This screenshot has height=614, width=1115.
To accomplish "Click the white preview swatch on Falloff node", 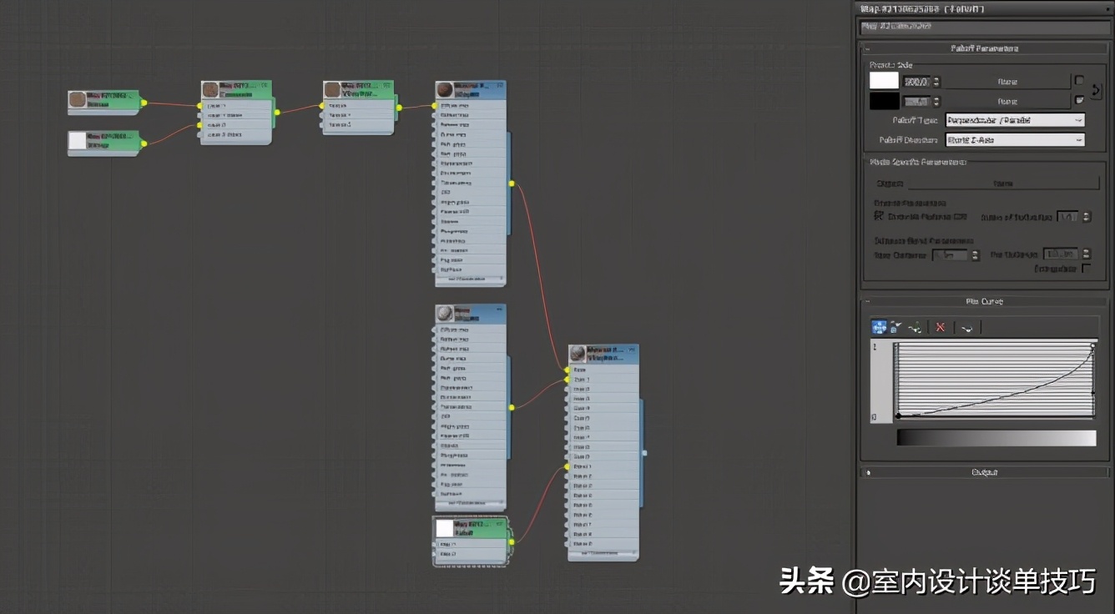I will (445, 528).
